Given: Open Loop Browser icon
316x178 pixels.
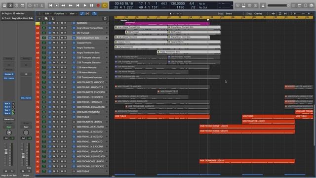Looking at the screenshot, I should click(x=306, y=5).
